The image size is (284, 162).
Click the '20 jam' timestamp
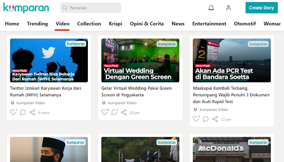coord(135,113)
